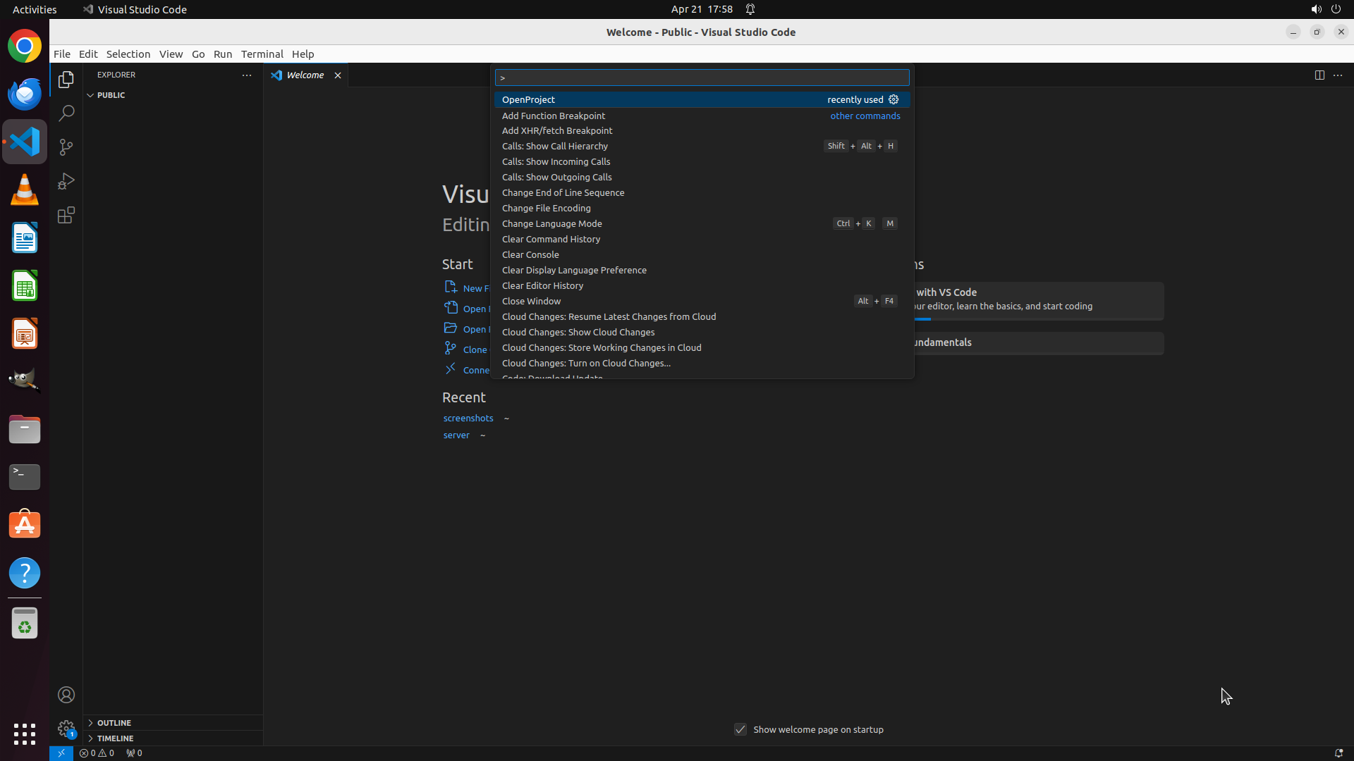The image size is (1354, 761).
Task: Open the Run and Debug view
Action: click(x=66, y=181)
